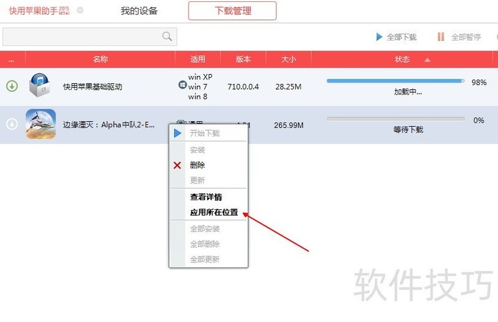The width and height of the screenshot is (498, 322).
Task: Click the win XP compatibility text
Action: click(x=200, y=77)
